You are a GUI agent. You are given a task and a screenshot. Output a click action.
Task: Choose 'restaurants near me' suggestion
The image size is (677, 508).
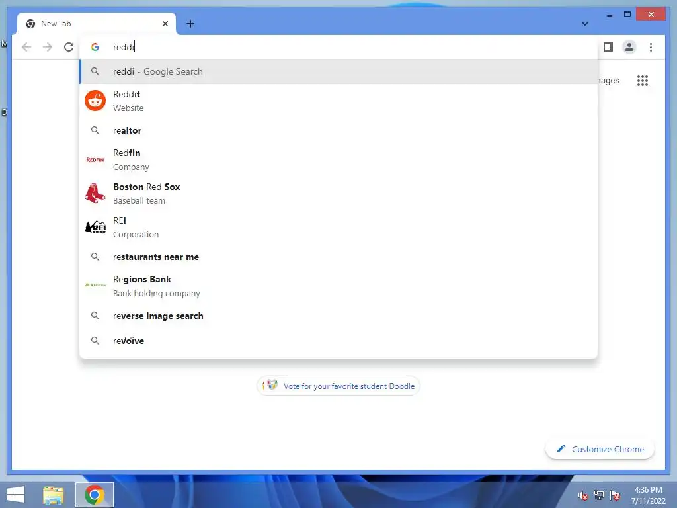coord(339,257)
